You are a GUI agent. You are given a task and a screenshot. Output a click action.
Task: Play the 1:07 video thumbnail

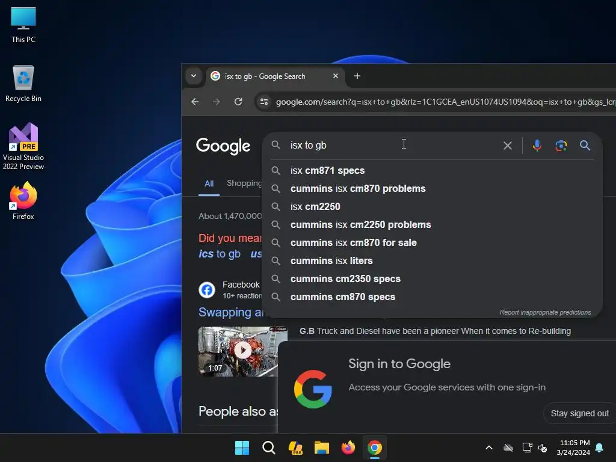point(242,351)
